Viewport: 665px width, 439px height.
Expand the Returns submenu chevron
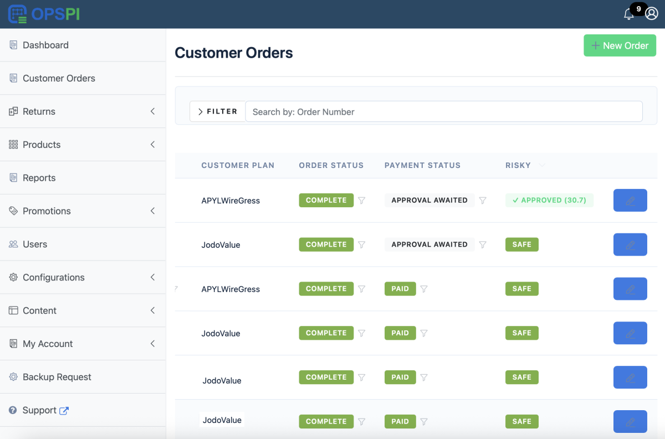point(152,111)
